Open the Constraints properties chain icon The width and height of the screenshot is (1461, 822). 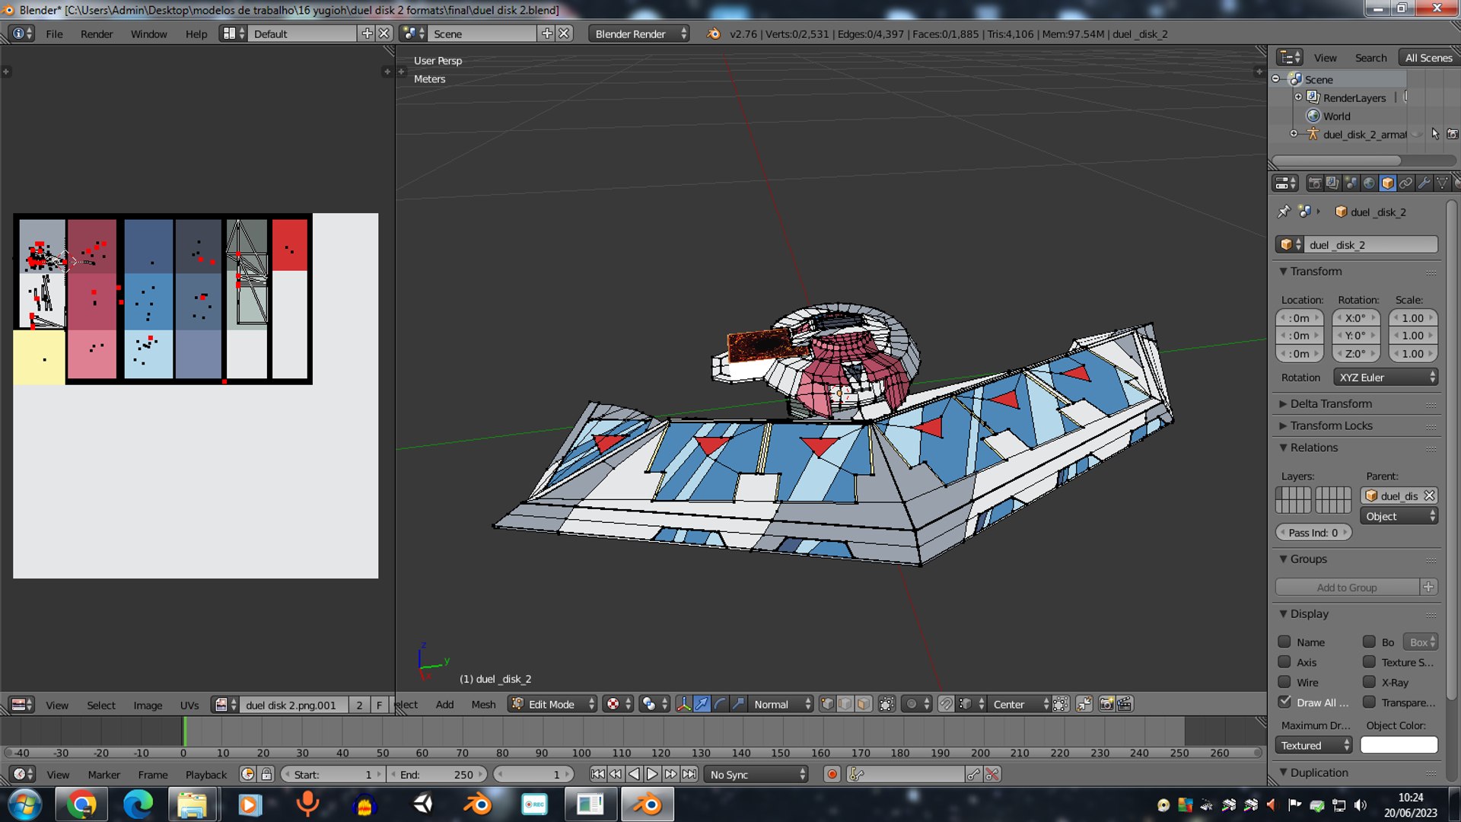tap(1405, 183)
